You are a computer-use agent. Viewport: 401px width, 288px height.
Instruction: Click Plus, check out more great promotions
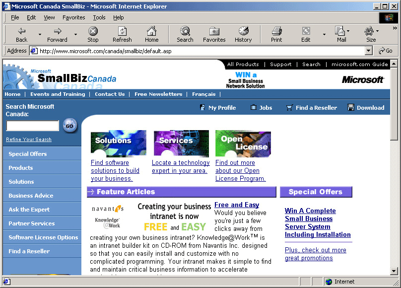(x=316, y=254)
